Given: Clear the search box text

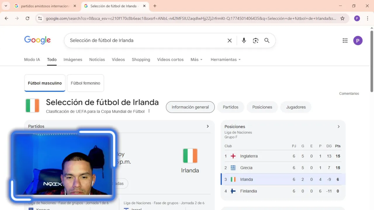Looking at the screenshot, I should pos(230,41).
